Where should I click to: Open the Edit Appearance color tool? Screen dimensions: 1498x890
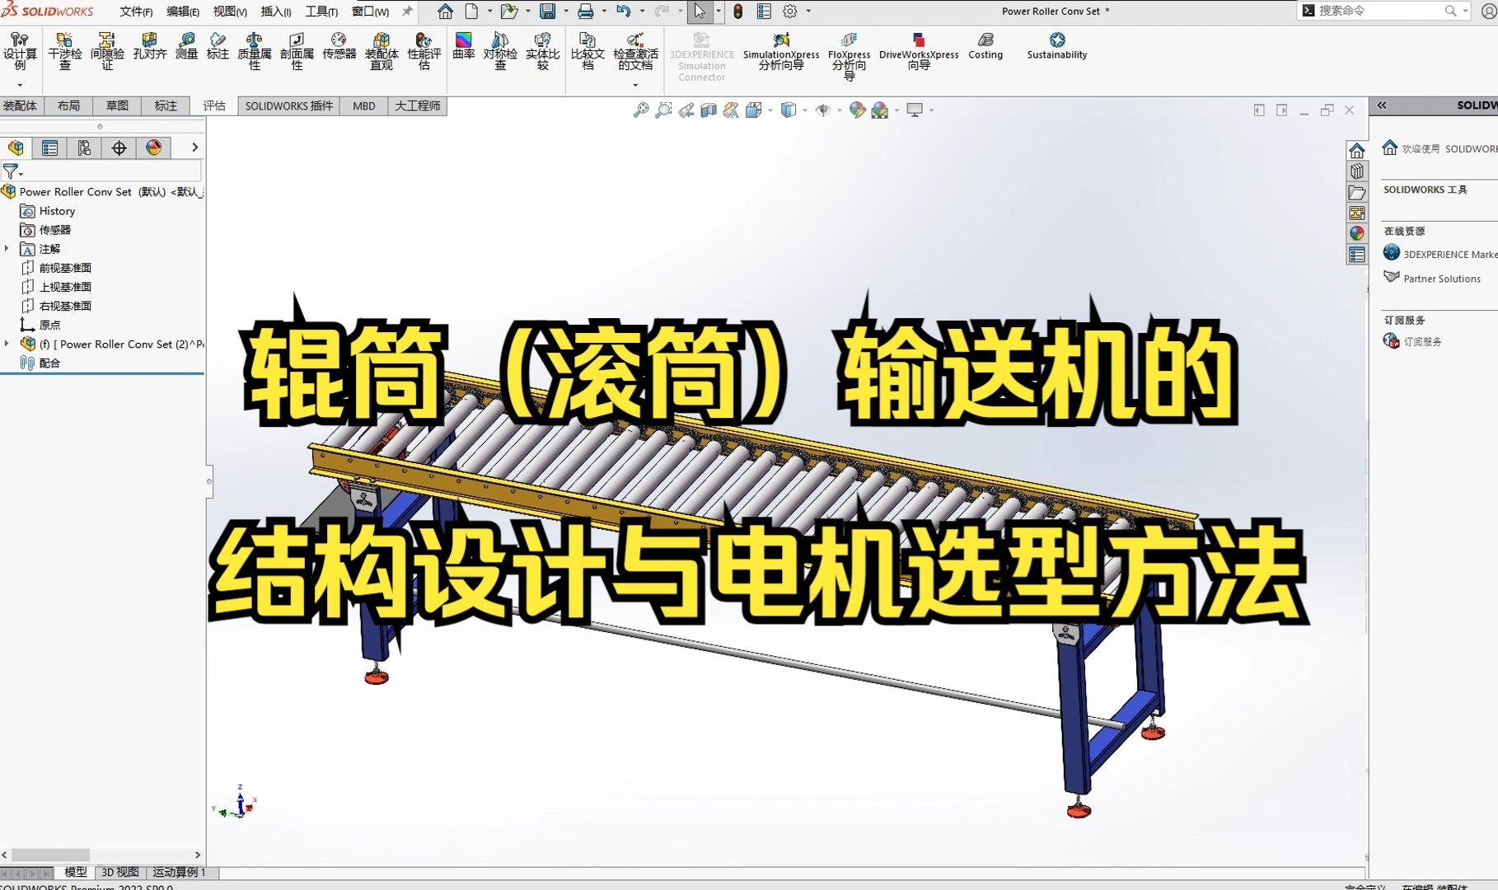(x=858, y=110)
